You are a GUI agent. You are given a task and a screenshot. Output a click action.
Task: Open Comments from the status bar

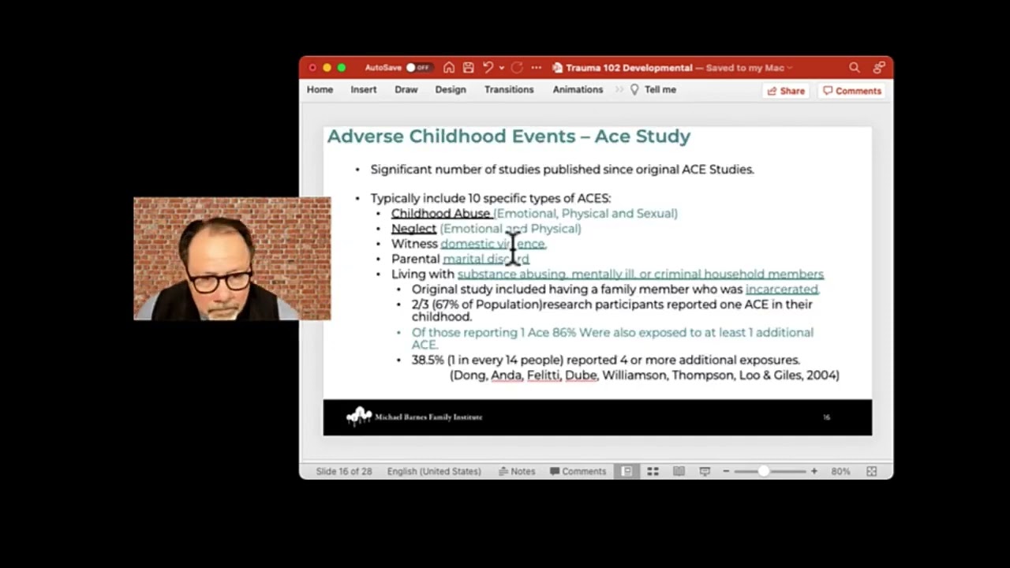[x=578, y=471]
